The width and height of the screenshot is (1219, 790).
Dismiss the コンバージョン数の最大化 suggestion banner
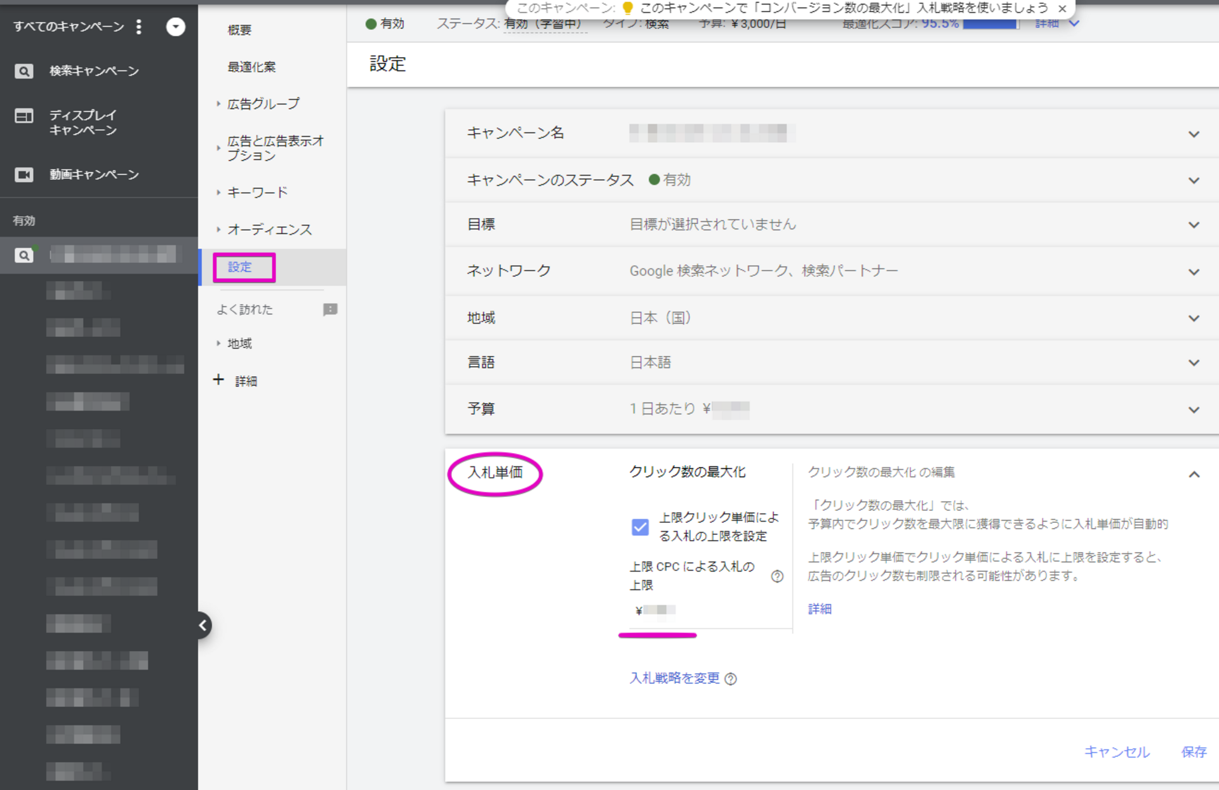[1062, 9]
